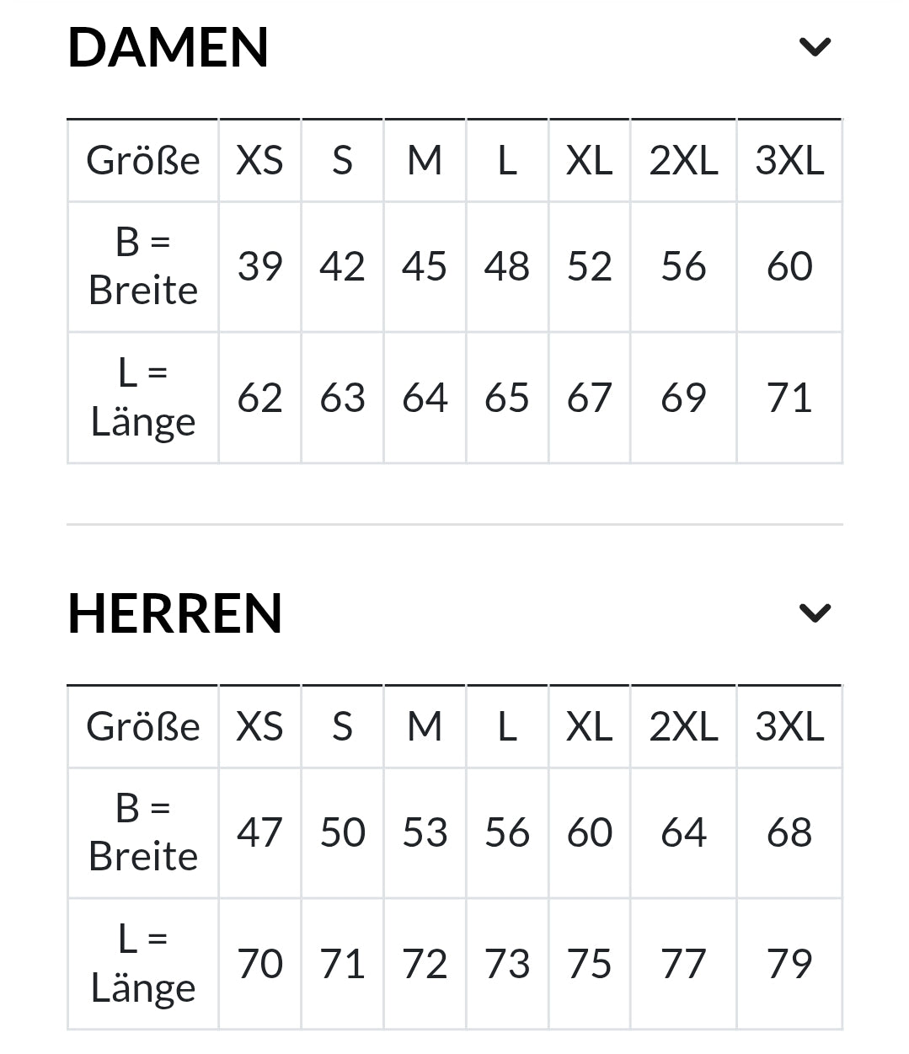Click Herren XS width value 47
The image size is (909, 1054).
[259, 832]
